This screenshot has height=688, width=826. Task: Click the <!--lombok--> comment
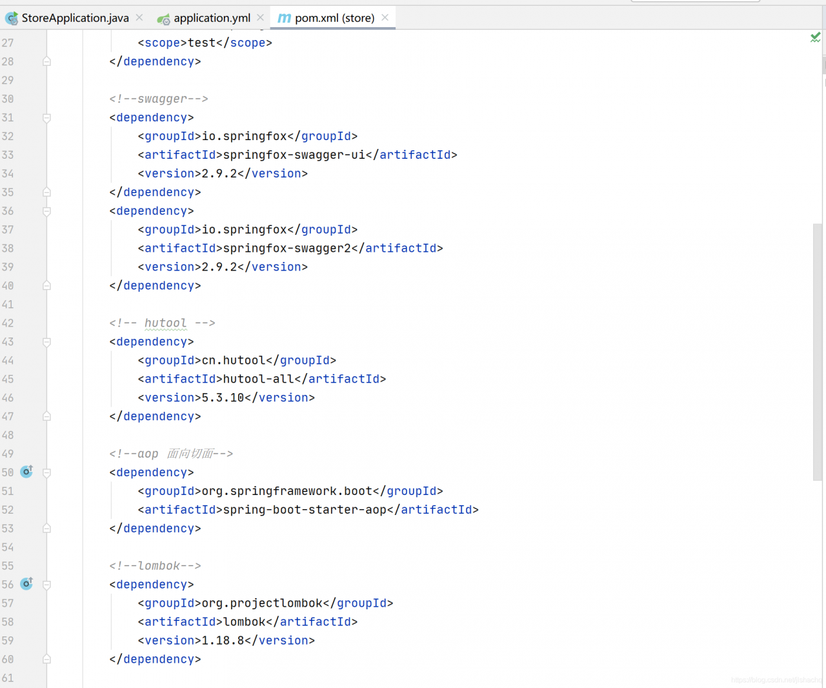[155, 566]
